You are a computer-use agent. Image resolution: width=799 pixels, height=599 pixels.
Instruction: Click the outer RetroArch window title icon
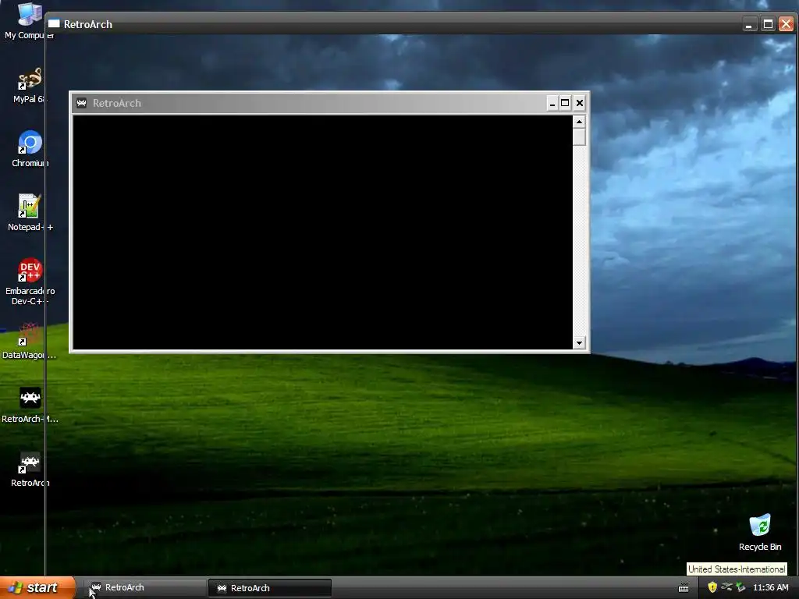click(x=54, y=24)
